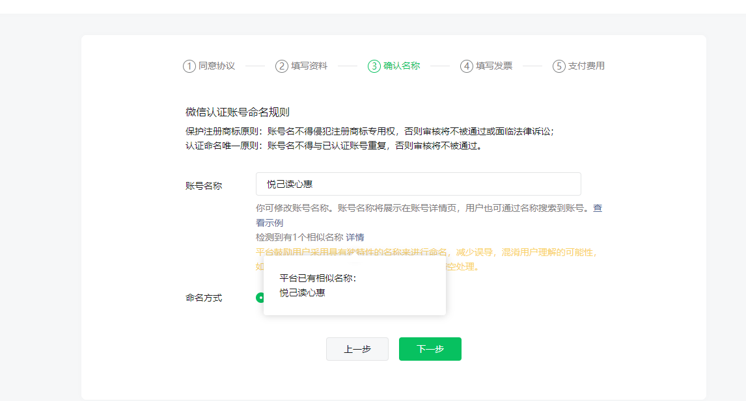746x401 pixels.
Task: Click the step 2 填写资料 indicator
Action: pos(301,66)
